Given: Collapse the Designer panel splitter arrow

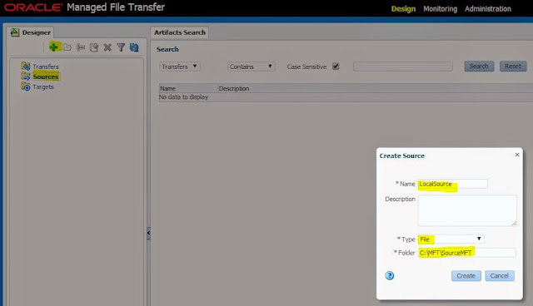Looking at the screenshot, I should [148, 233].
